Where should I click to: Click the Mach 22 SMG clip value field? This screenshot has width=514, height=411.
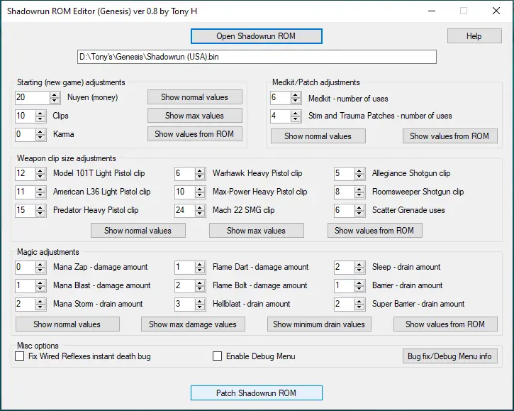184,210
